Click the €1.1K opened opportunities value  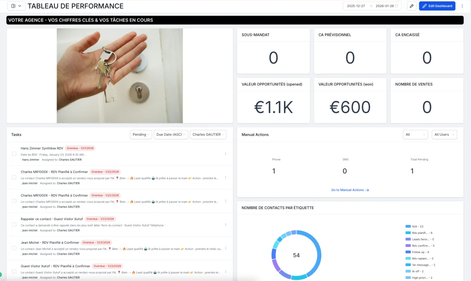tap(274, 108)
